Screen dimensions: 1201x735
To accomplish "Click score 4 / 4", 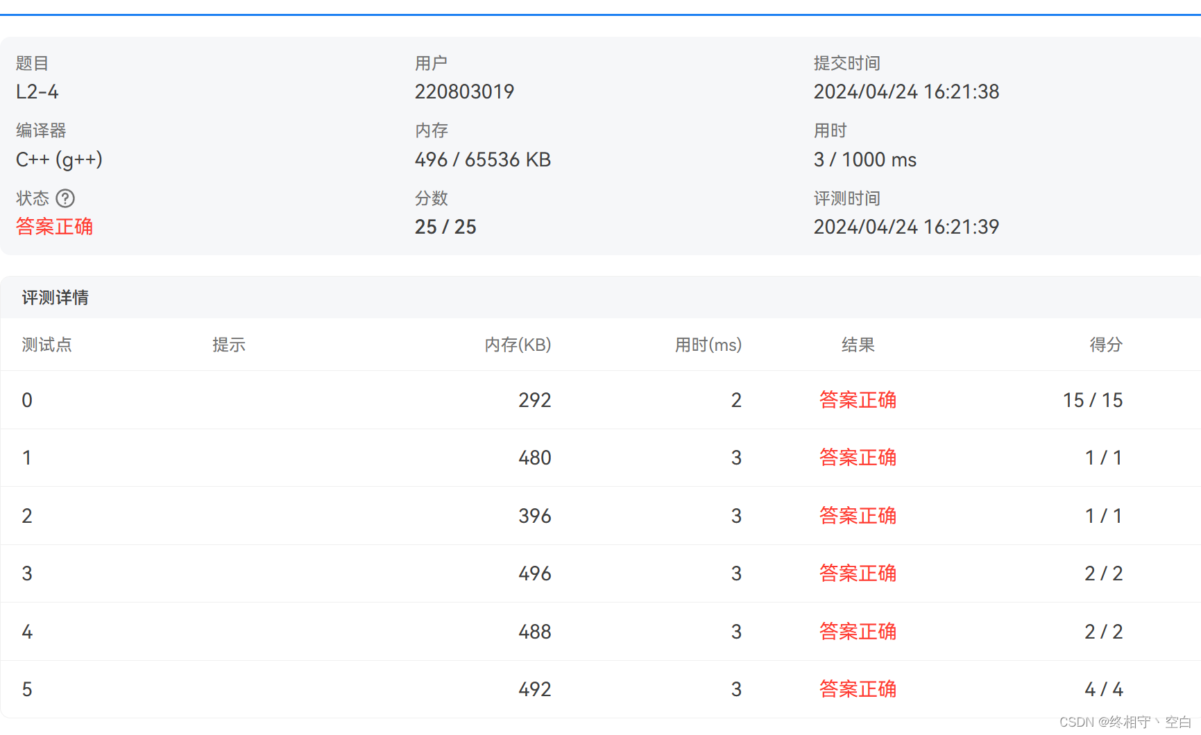I will 1104,689.
